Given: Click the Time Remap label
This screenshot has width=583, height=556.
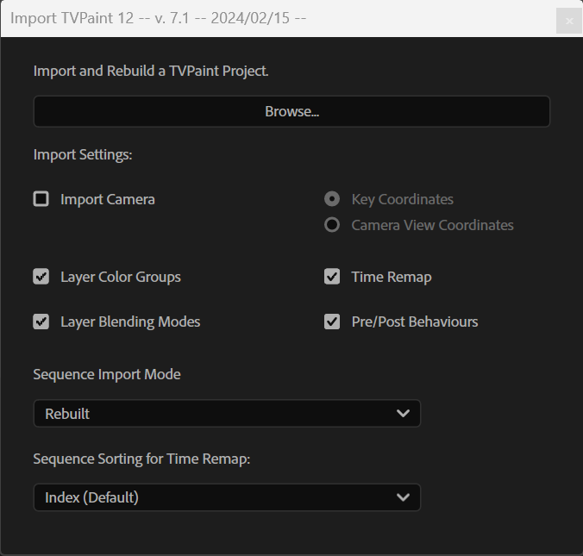Looking at the screenshot, I should (392, 278).
